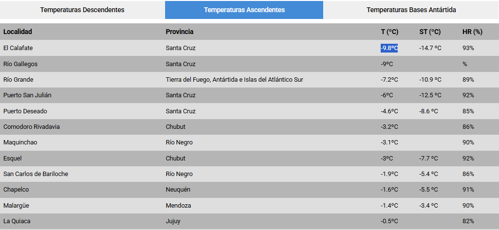The width and height of the screenshot is (499, 230).
Task: Click the HR (%) column header
Action: (x=472, y=32)
